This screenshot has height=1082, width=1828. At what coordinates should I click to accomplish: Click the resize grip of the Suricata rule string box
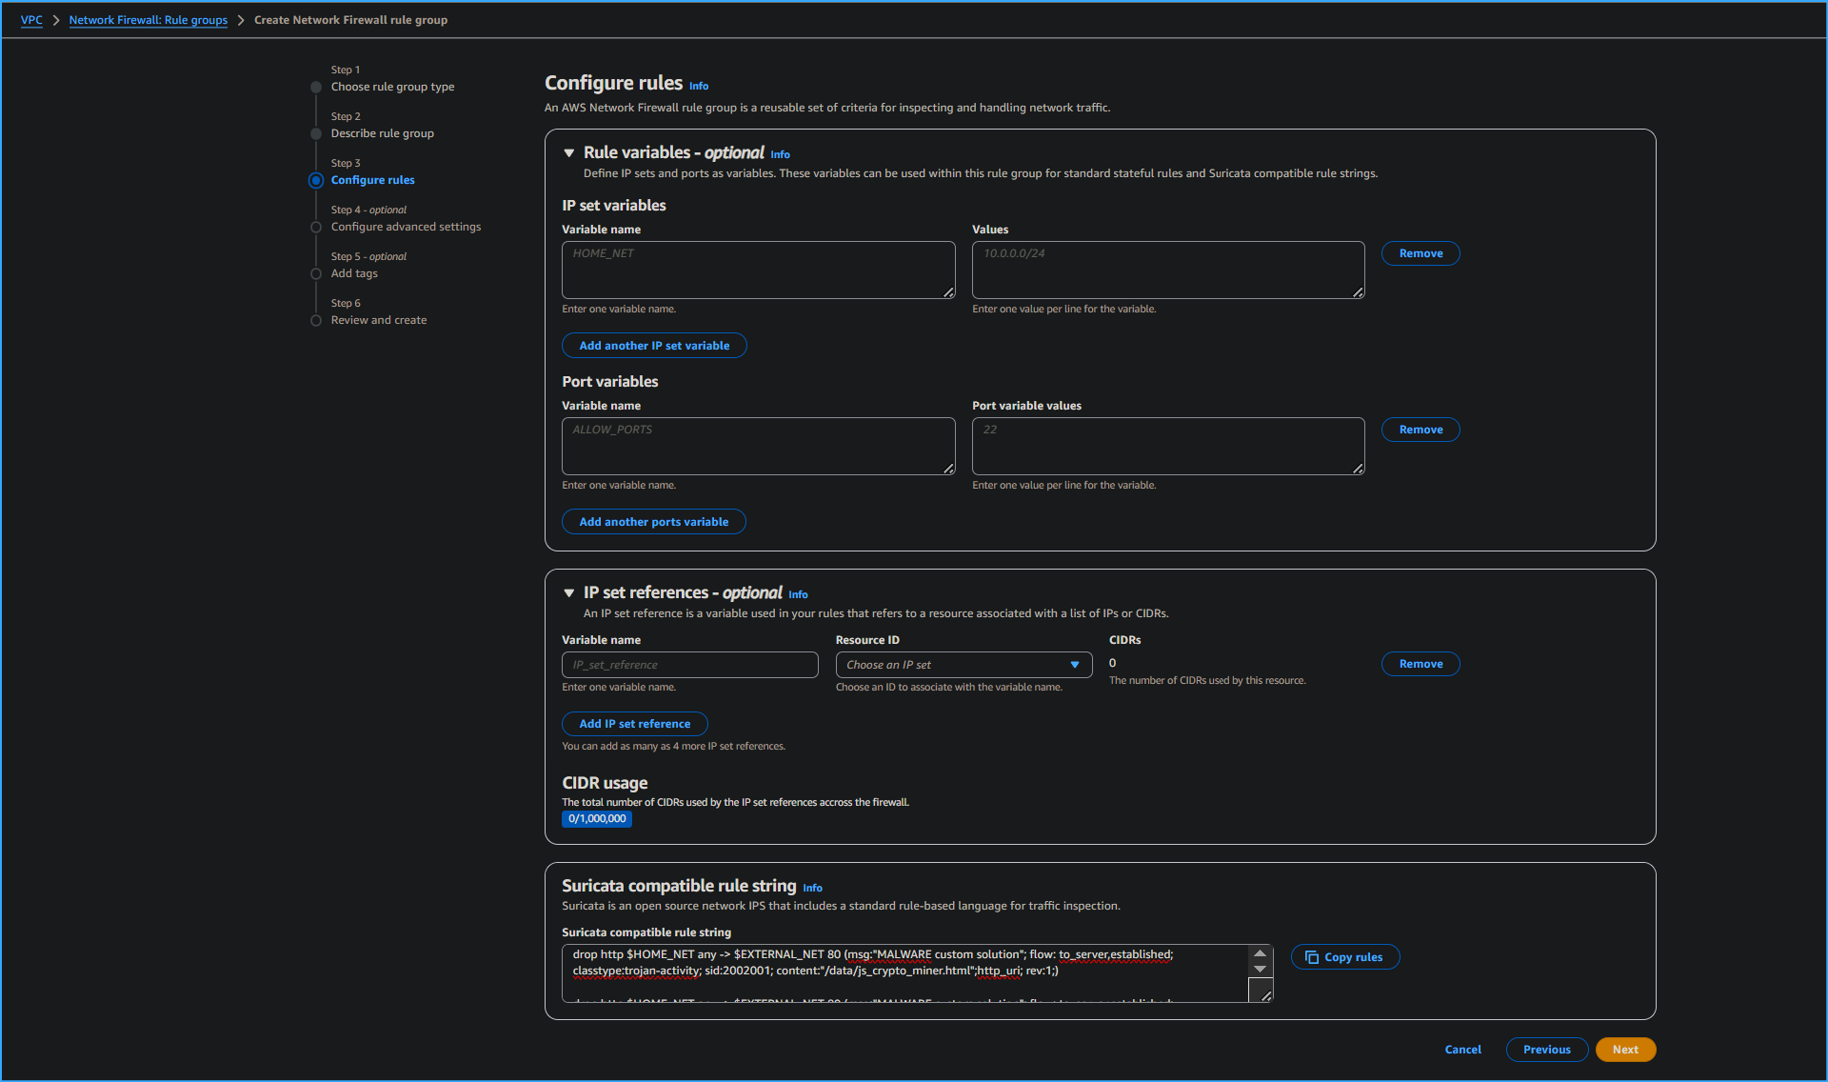point(1264,993)
